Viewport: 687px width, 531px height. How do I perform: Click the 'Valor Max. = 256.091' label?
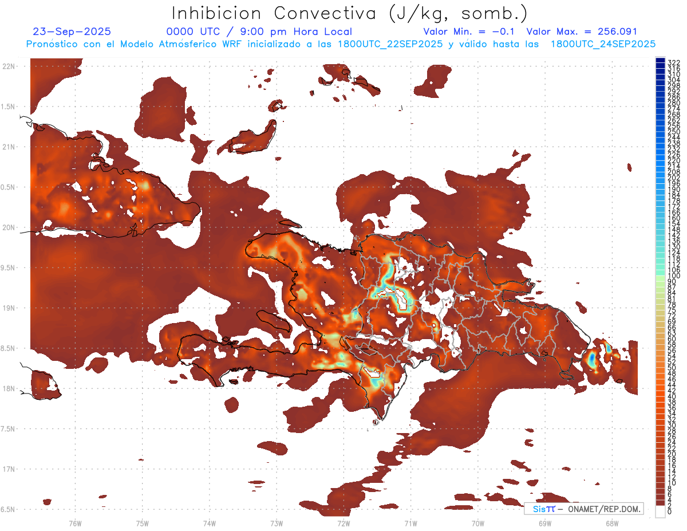click(x=581, y=32)
